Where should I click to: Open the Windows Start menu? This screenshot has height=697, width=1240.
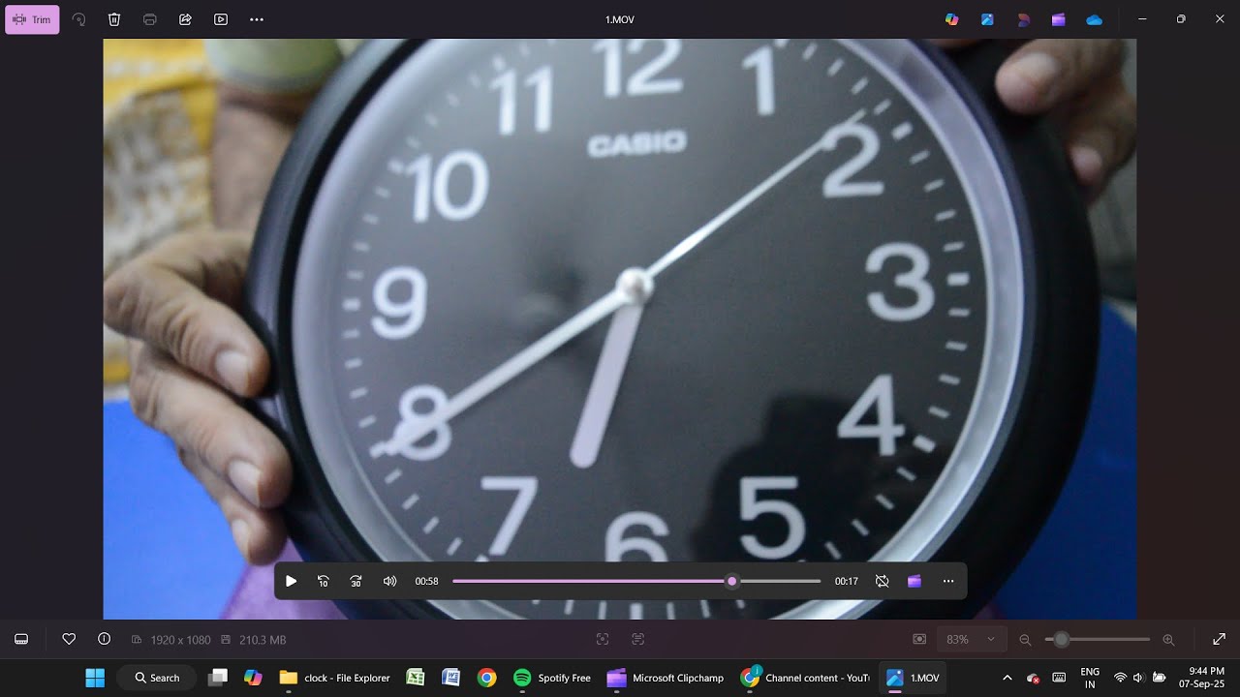pyautogui.click(x=95, y=678)
